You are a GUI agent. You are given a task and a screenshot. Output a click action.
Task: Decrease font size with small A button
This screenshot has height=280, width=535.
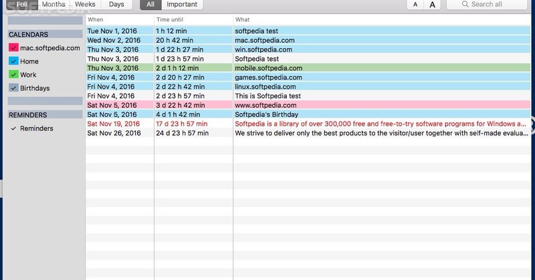(x=415, y=5)
